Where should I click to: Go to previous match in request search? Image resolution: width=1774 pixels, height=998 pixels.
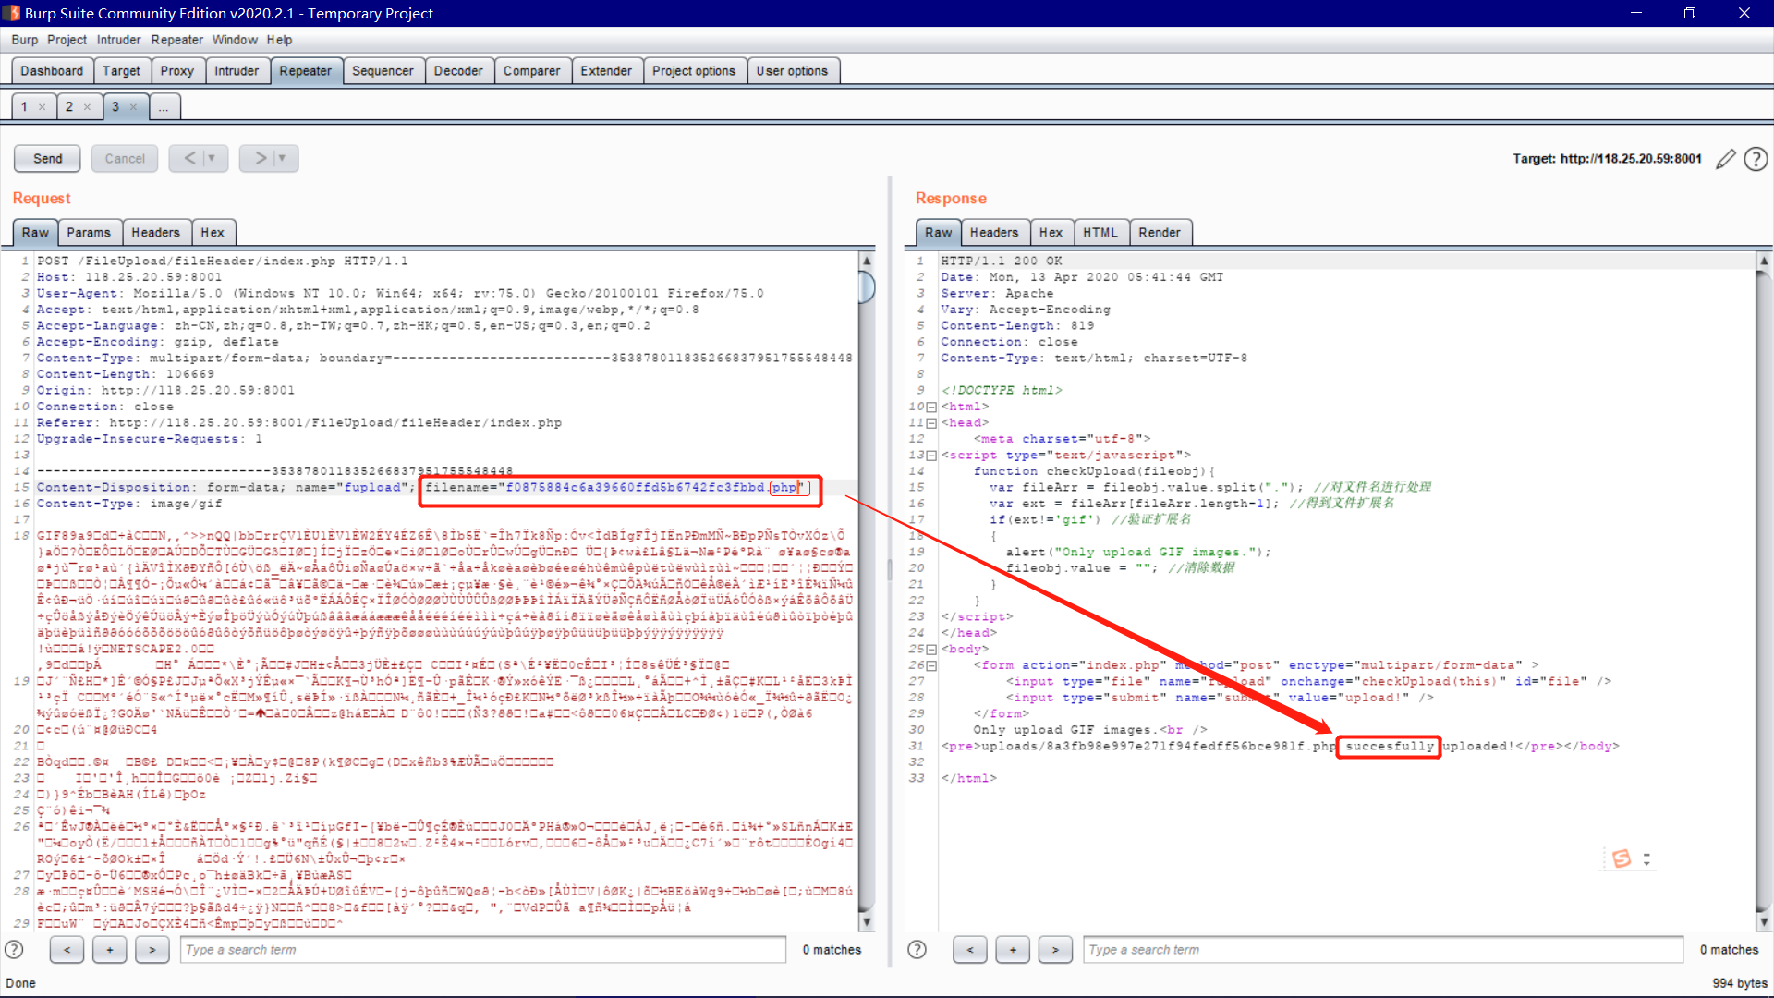(x=67, y=950)
